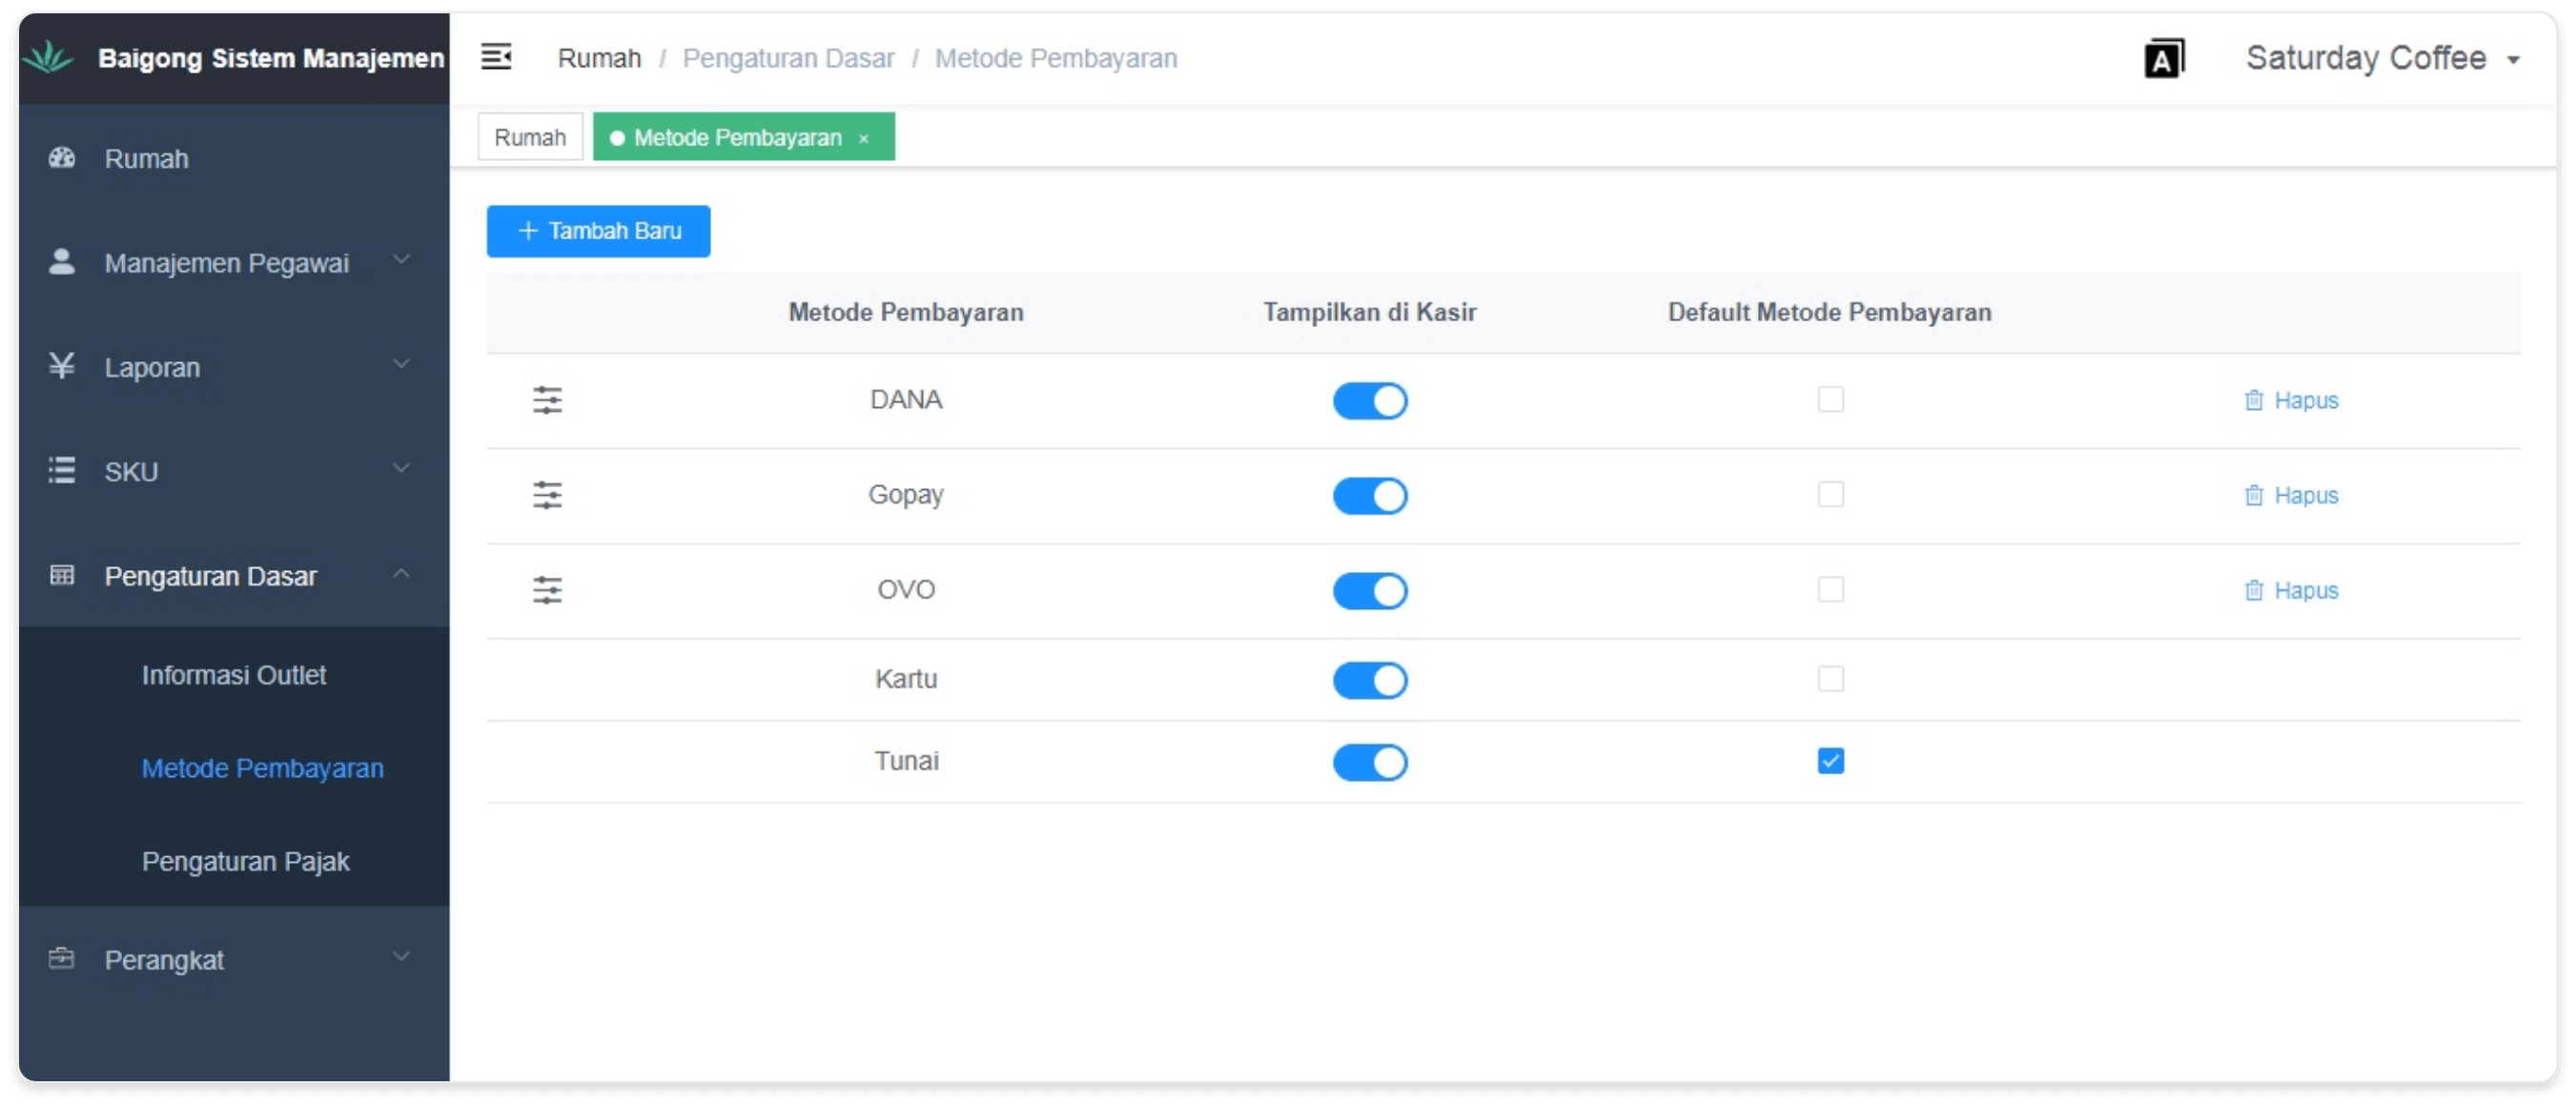Expand the Manajemen Pegawai menu
Viewport: 2576px width, 1106px height.
(x=228, y=263)
